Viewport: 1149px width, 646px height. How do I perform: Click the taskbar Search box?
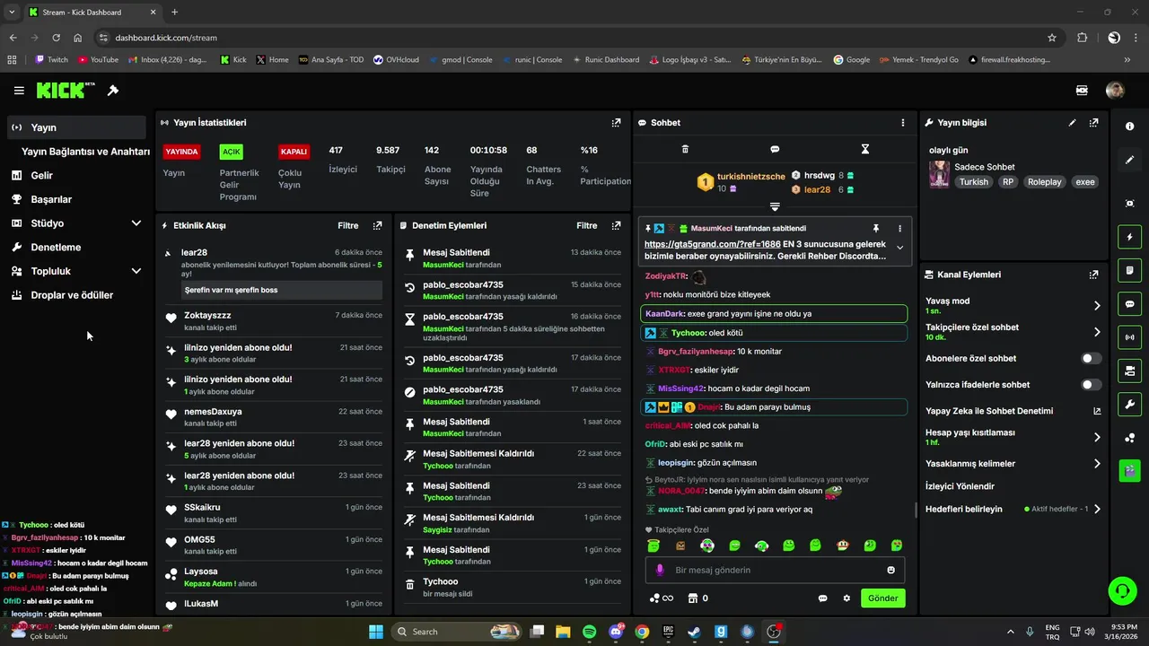[458, 632]
